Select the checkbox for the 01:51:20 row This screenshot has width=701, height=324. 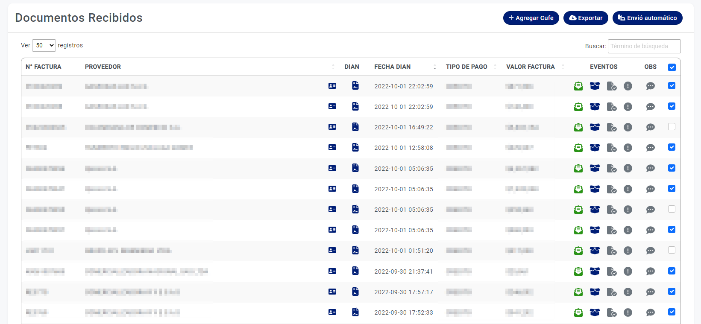tap(672, 250)
